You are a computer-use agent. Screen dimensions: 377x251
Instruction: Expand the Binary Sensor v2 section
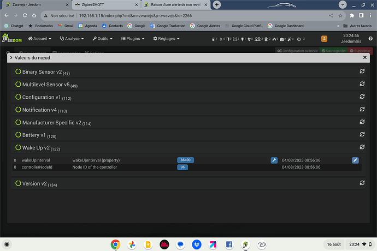pyautogui.click(x=42, y=72)
